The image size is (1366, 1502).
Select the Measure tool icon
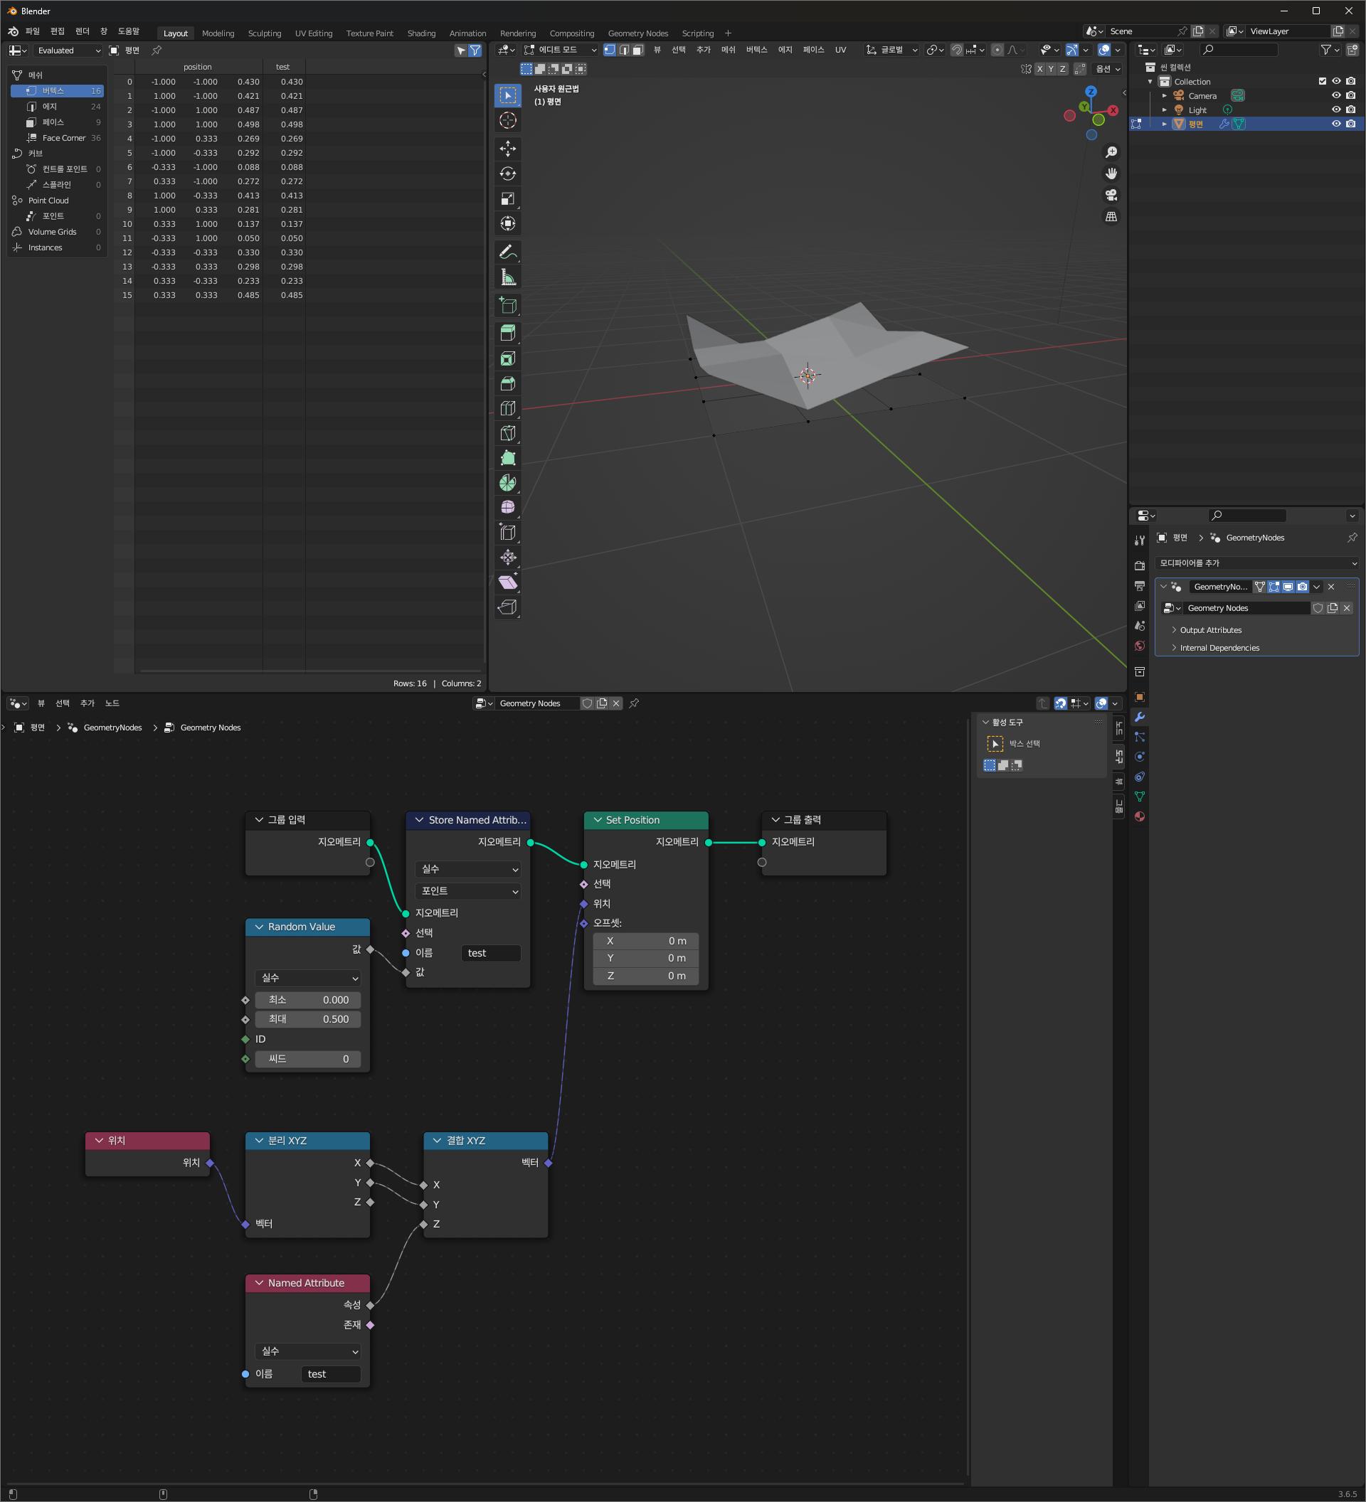pyautogui.click(x=507, y=277)
